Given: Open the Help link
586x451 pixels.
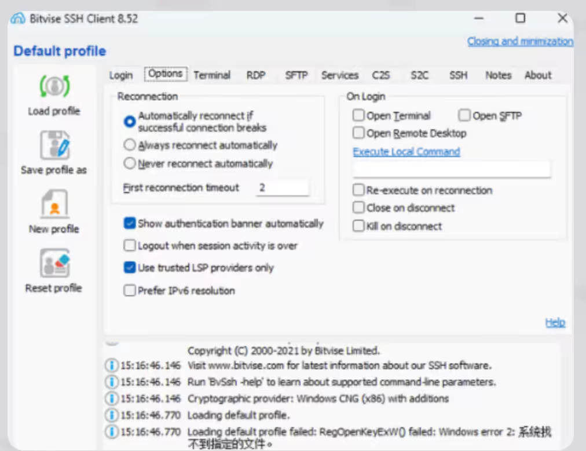Looking at the screenshot, I should coord(555,322).
